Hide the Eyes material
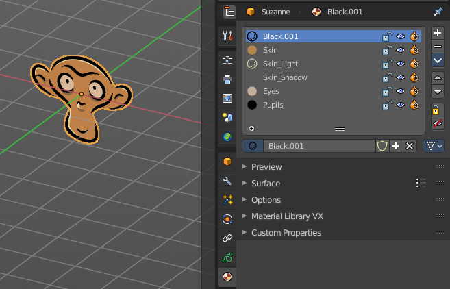The width and height of the screenshot is (450, 289). point(401,91)
